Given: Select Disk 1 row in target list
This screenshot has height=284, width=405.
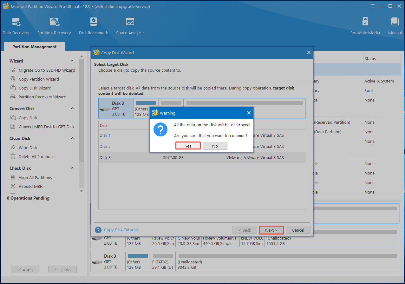Looking at the screenshot, I should (202, 135).
